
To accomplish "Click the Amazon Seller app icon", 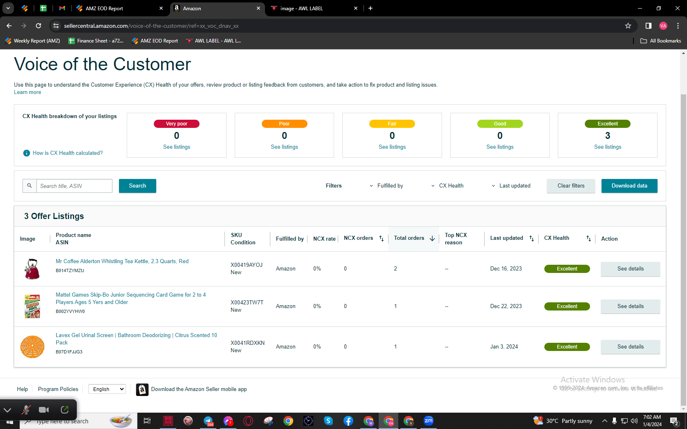I will [x=142, y=390].
